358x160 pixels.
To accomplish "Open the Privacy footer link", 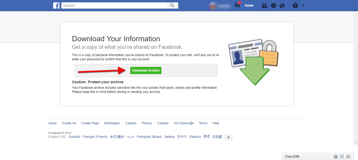I will click(147, 123).
